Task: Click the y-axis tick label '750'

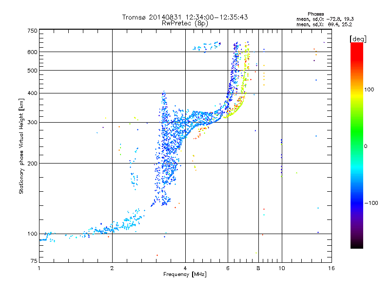Action: [32, 31]
